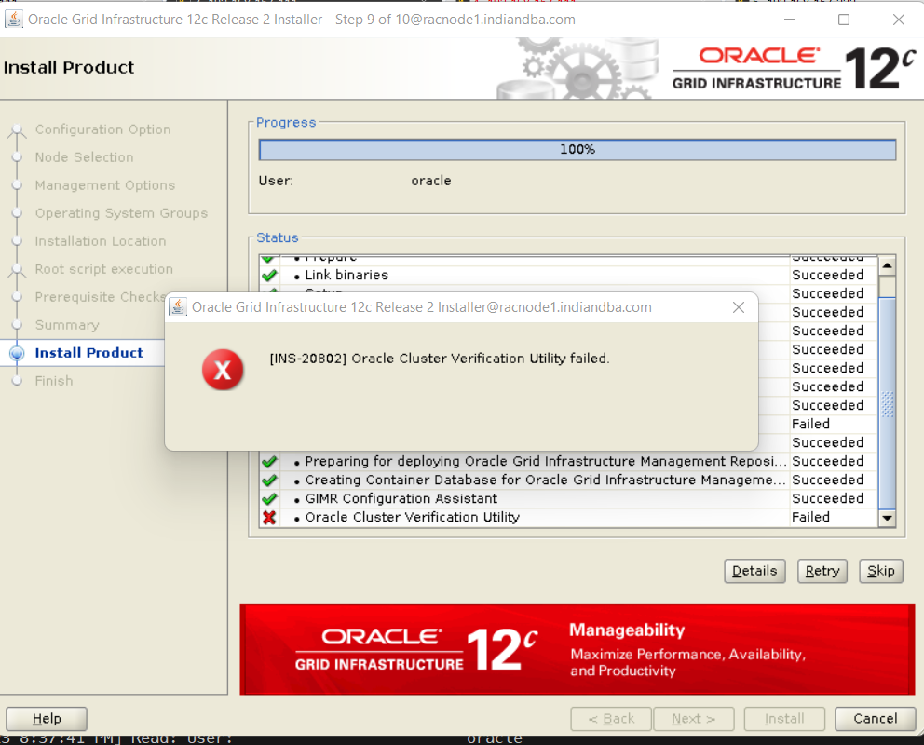The height and width of the screenshot is (745, 924).
Task: Select Installation Location step
Action: [x=101, y=241]
